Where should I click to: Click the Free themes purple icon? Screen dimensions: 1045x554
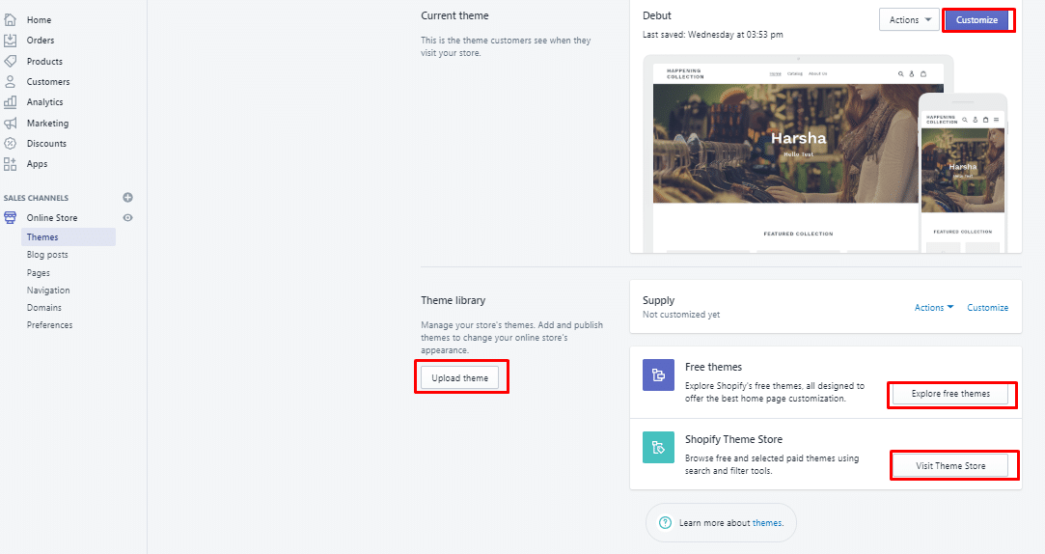pyautogui.click(x=658, y=374)
